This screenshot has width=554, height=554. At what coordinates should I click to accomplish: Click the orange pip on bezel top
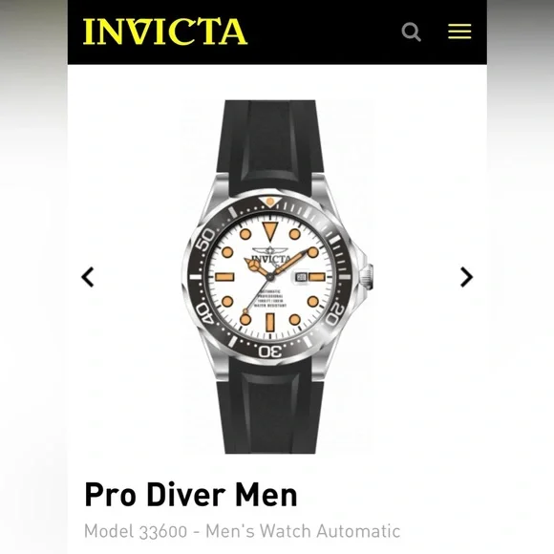pos(270,202)
